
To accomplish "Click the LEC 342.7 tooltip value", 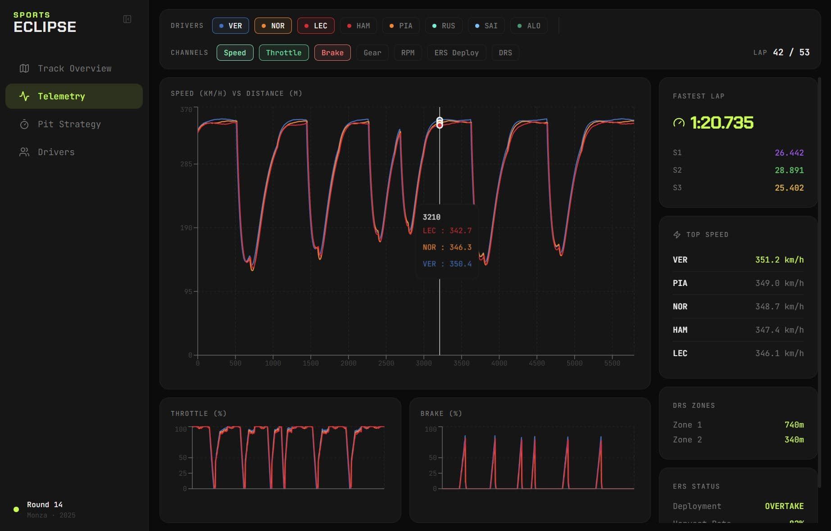I will (x=447, y=231).
